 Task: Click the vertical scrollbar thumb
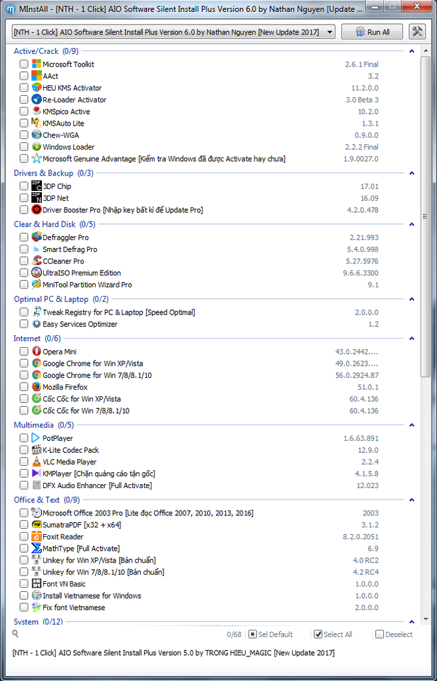[x=426, y=216]
